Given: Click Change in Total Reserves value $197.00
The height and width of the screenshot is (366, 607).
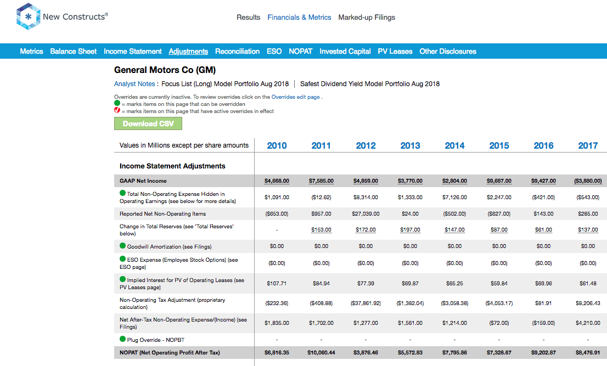Looking at the screenshot, I should tap(410, 230).
